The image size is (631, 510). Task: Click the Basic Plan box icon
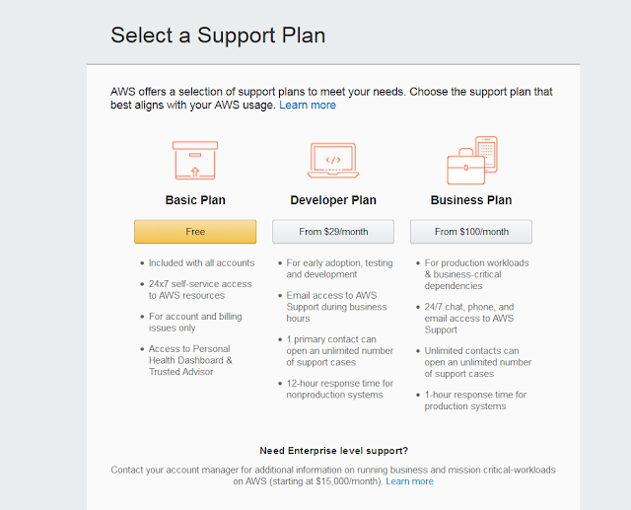[x=194, y=160]
